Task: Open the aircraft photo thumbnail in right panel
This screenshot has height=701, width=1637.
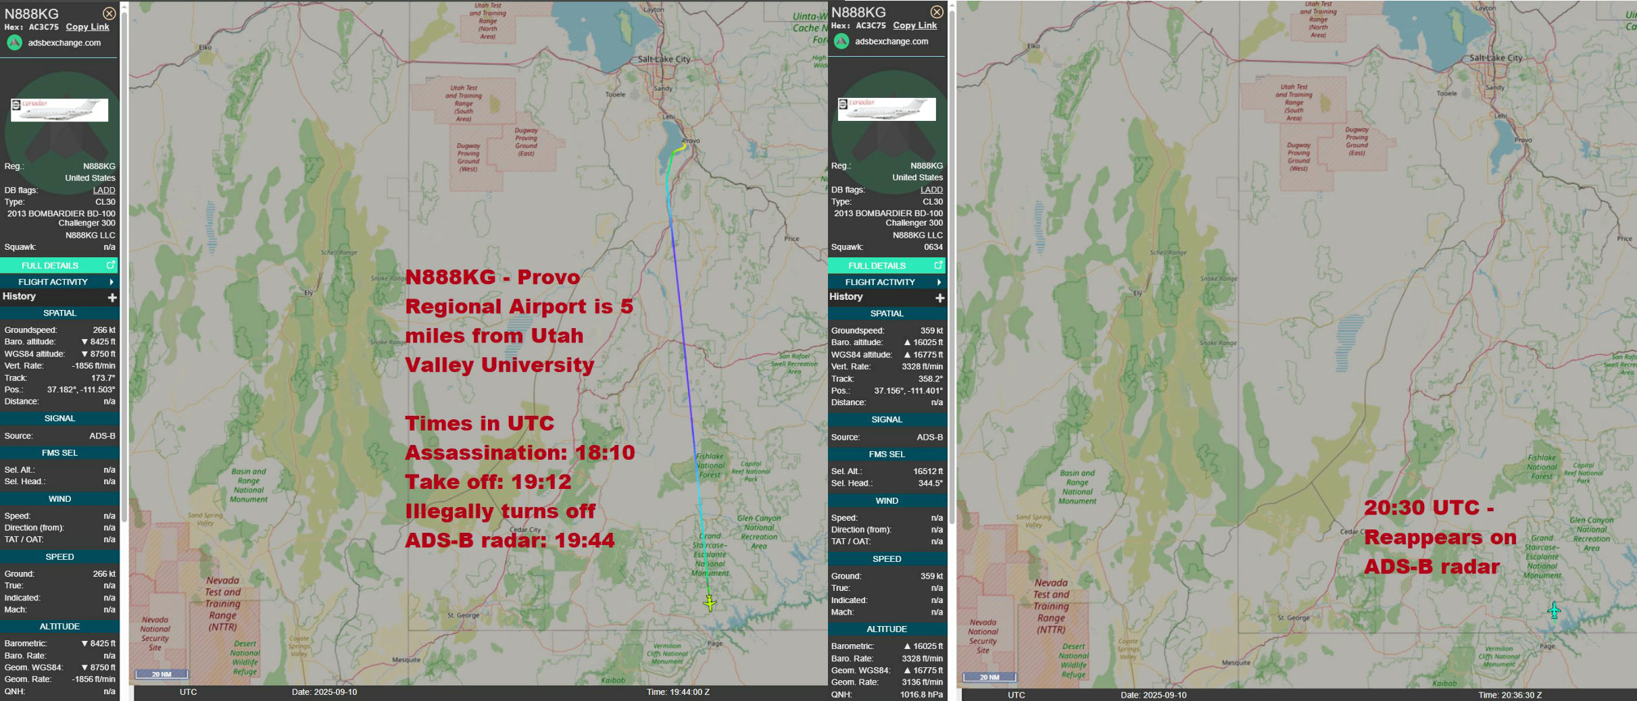Action: pos(887,109)
